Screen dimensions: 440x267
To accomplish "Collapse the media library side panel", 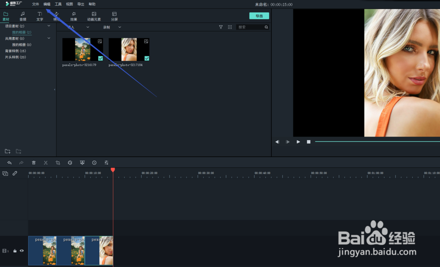I will click(x=55, y=90).
